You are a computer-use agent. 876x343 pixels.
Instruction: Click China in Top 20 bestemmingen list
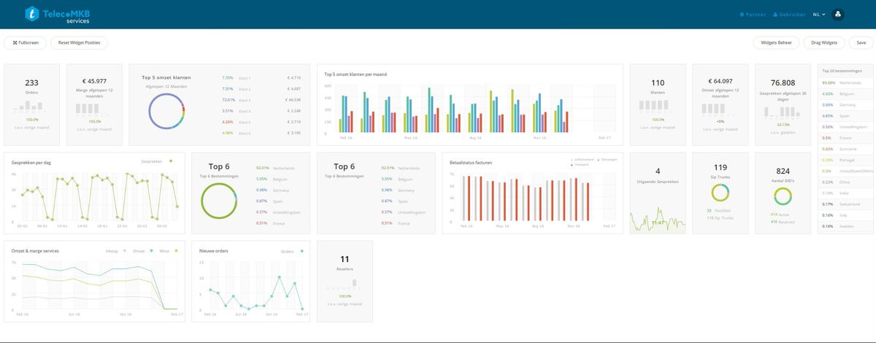tap(844, 182)
